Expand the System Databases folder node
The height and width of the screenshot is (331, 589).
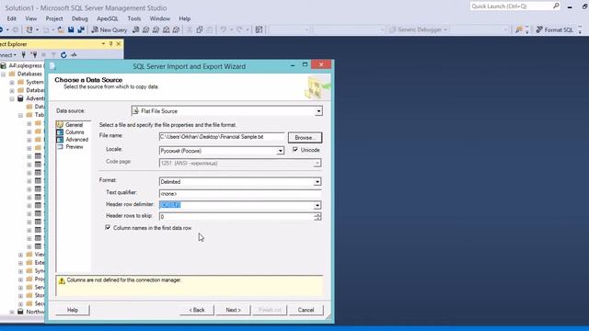tap(12, 82)
